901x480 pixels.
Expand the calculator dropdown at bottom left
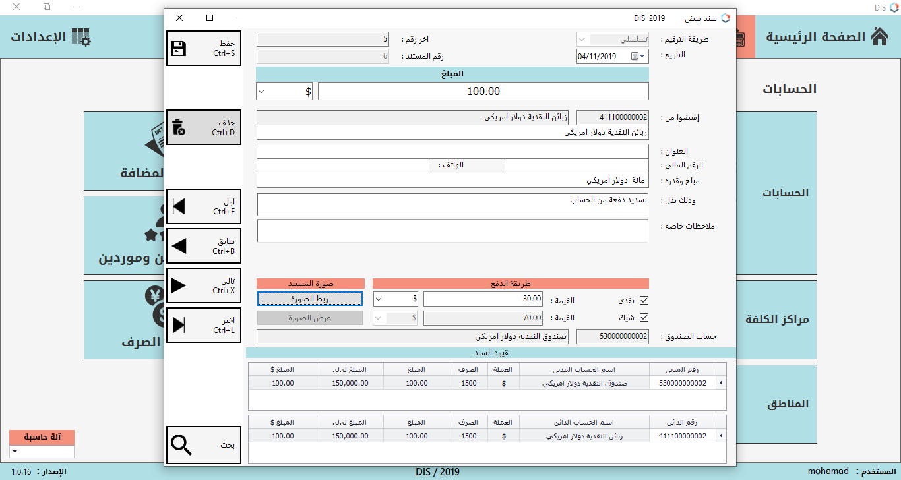14,452
